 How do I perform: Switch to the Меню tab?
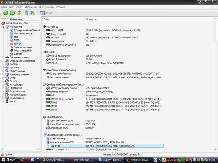pos(5,19)
